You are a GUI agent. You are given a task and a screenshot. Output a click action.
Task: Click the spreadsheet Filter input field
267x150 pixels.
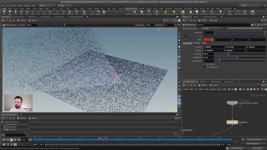(x=15, y=135)
